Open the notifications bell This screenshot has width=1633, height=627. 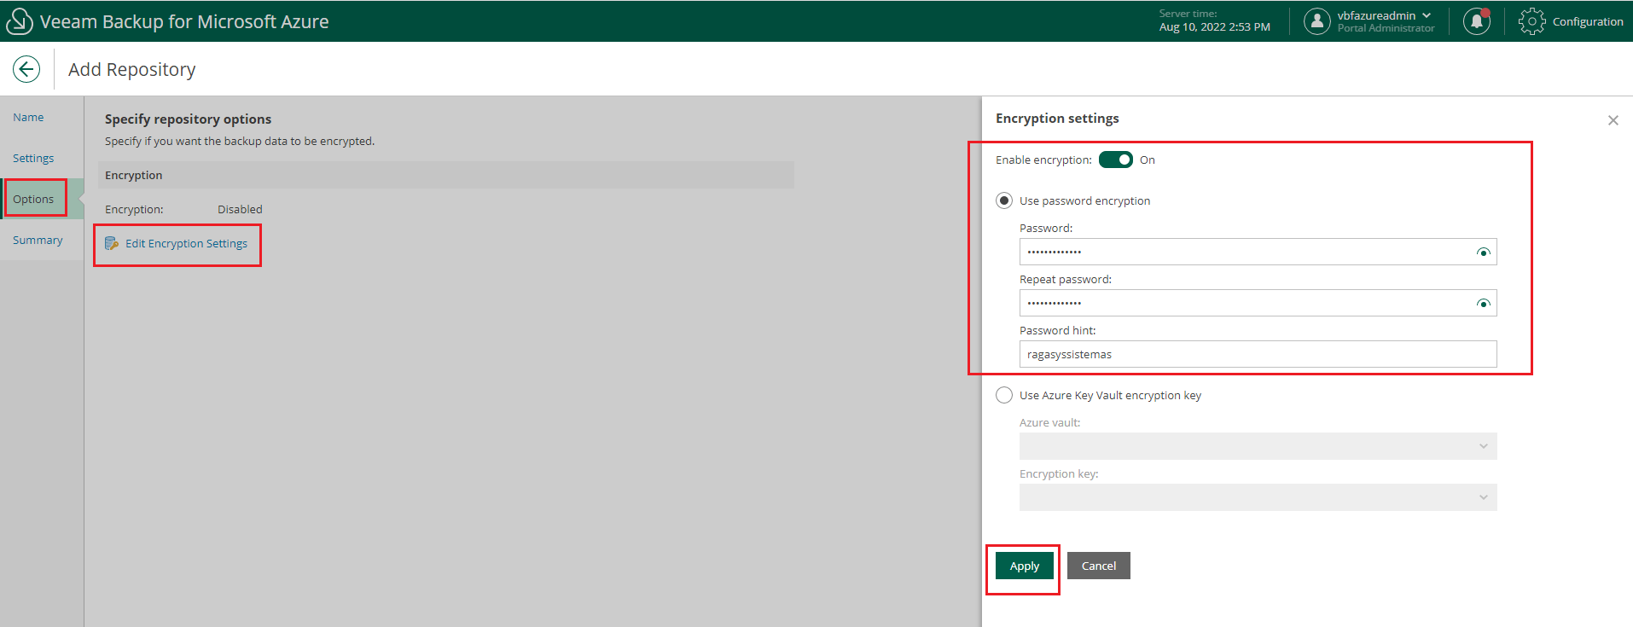(x=1477, y=21)
